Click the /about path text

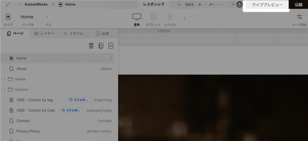coord(106,69)
